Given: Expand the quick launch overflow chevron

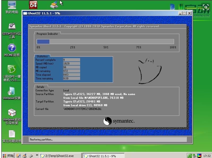Looking at the screenshot, I should coord(37,155).
